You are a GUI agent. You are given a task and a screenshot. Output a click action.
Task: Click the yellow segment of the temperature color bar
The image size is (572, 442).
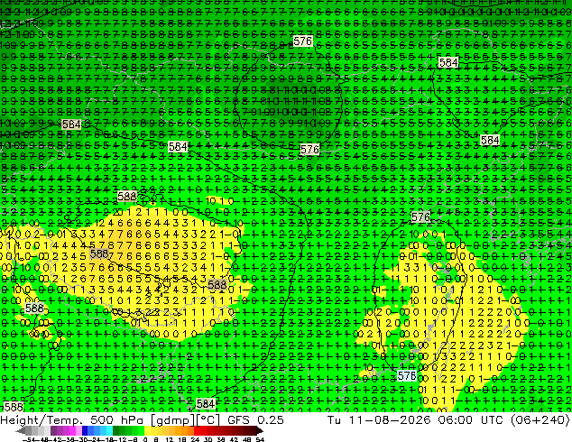(147, 431)
